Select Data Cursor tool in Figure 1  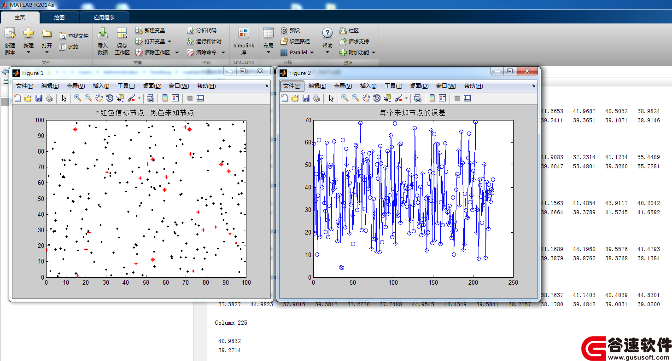pos(120,98)
